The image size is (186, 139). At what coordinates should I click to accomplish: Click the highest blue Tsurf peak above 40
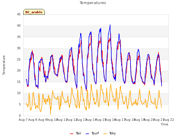click(110, 25)
